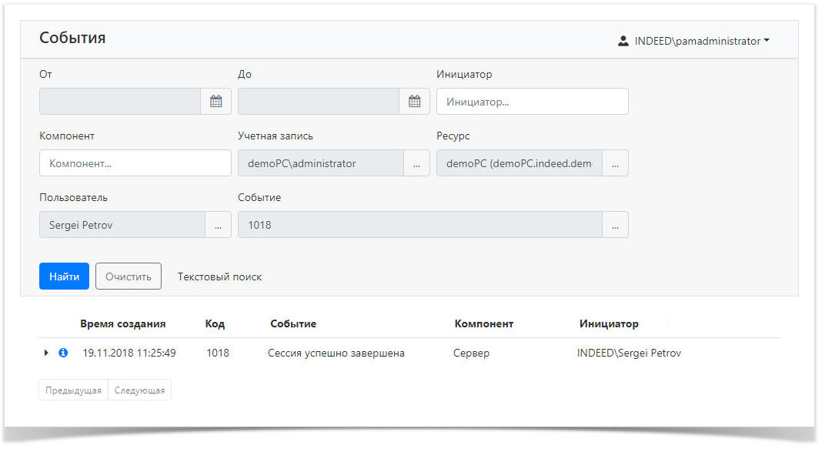Browse for Пользователь via ellipsis button

coord(218,225)
